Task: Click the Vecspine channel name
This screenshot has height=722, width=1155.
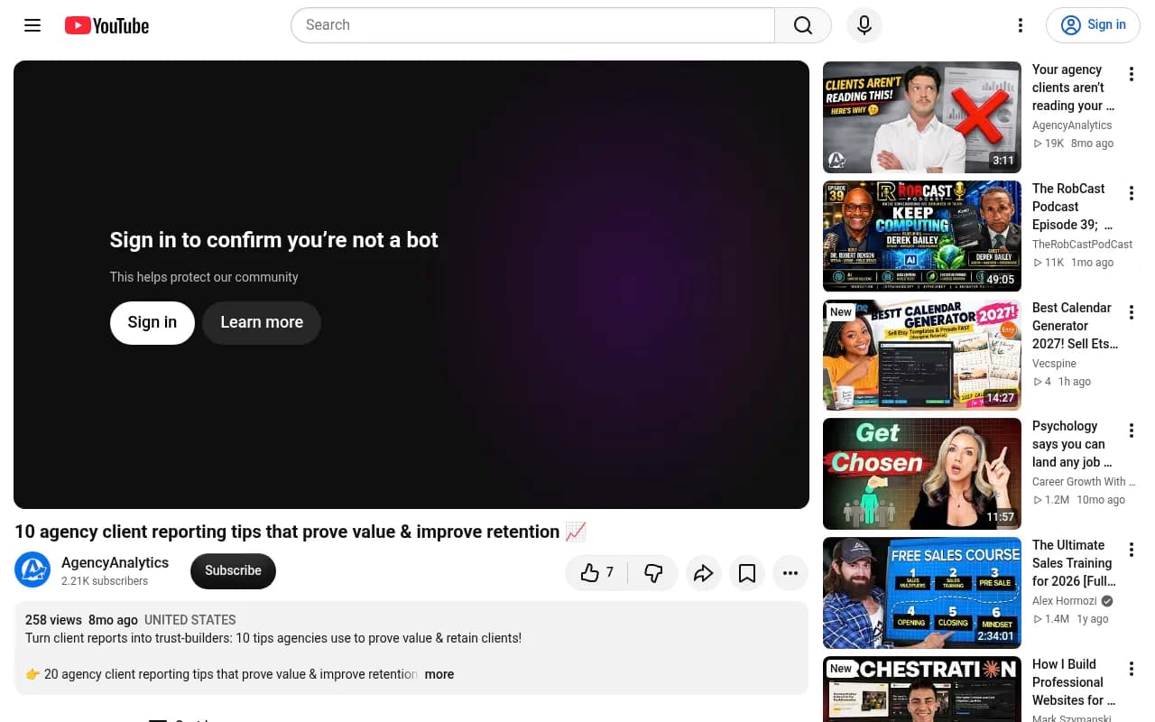Action: (x=1054, y=364)
